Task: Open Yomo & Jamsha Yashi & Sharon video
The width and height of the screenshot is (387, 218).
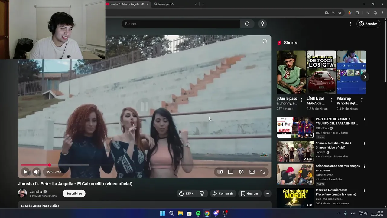Action: coord(334,145)
